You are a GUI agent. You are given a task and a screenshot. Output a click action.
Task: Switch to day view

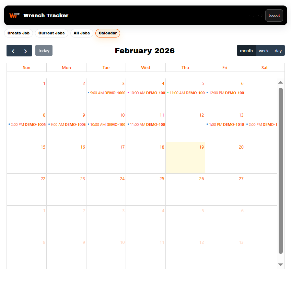click(278, 50)
